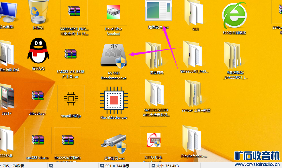282x168 pixels.
Task: Select the SM2258XT_PKG archive file
Action: (x=74, y=11)
